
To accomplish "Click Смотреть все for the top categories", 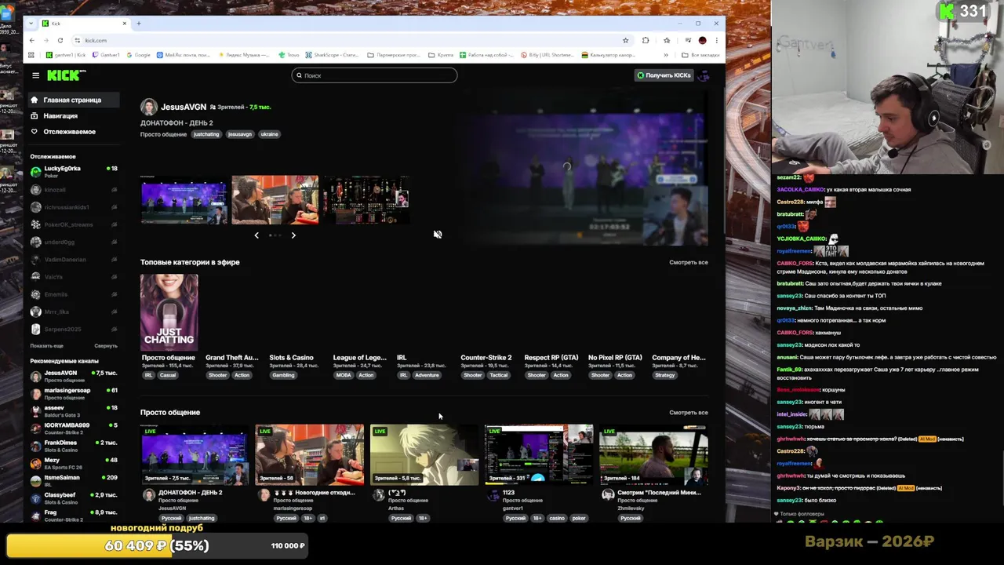I will pyautogui.click(x=689, y=262).
